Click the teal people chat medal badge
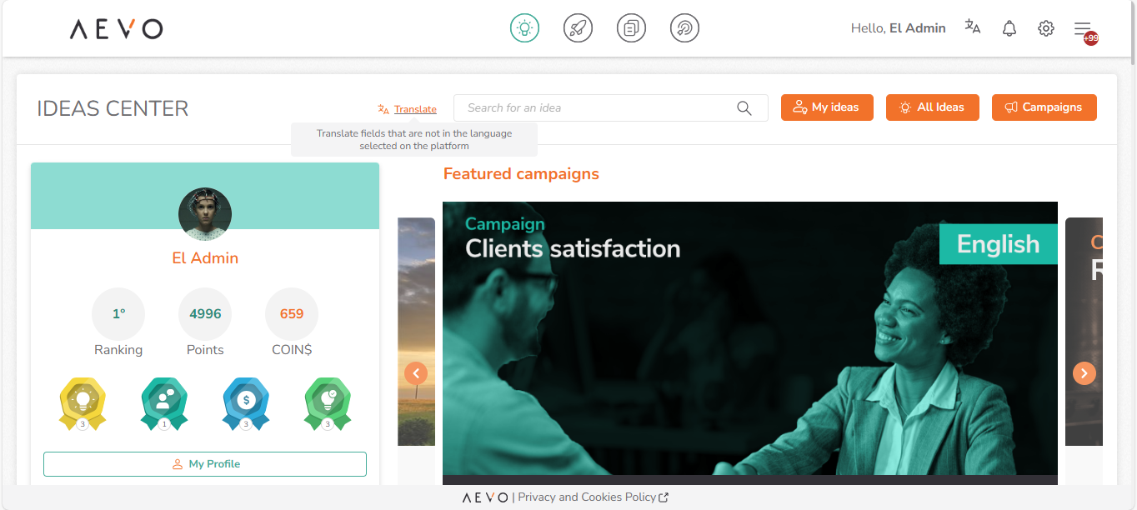The width and height of the screenshot is (1137, 510). [164, 404]
